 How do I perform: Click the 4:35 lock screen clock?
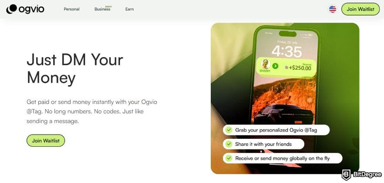(x=287, y=52)
